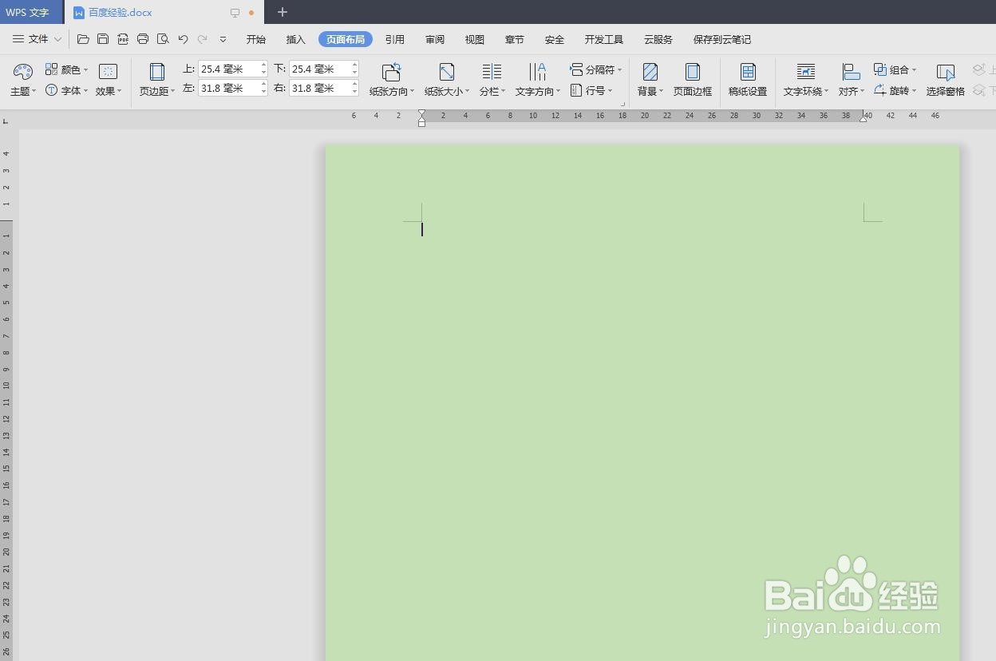
Task: Open the 字体 theme fonts dropdown
Action: pyautogui.click(x=67, y=90)
